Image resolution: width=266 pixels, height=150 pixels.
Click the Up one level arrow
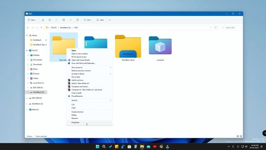[x=41, y=27]
